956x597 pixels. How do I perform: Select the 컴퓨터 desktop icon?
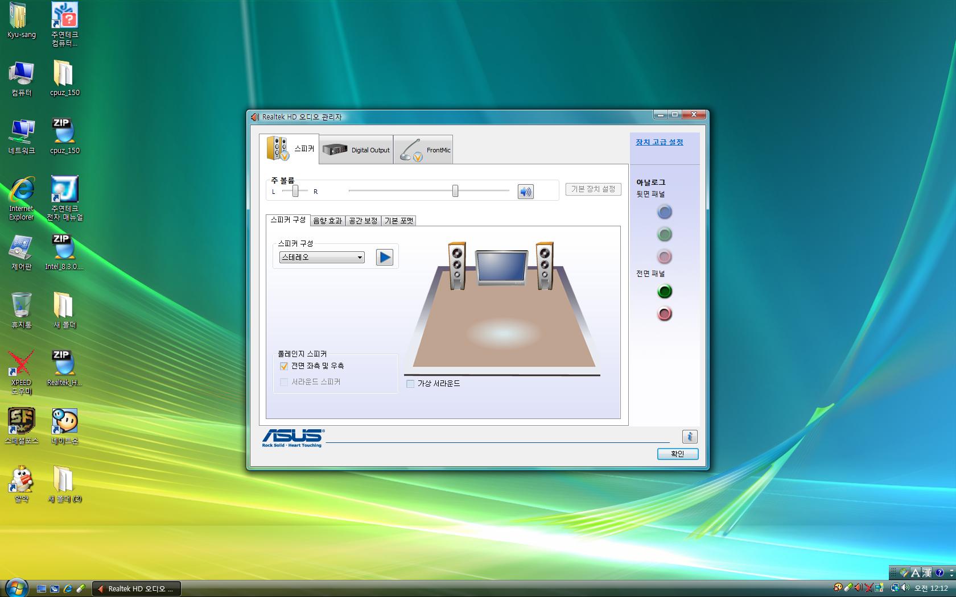point(21,78)
